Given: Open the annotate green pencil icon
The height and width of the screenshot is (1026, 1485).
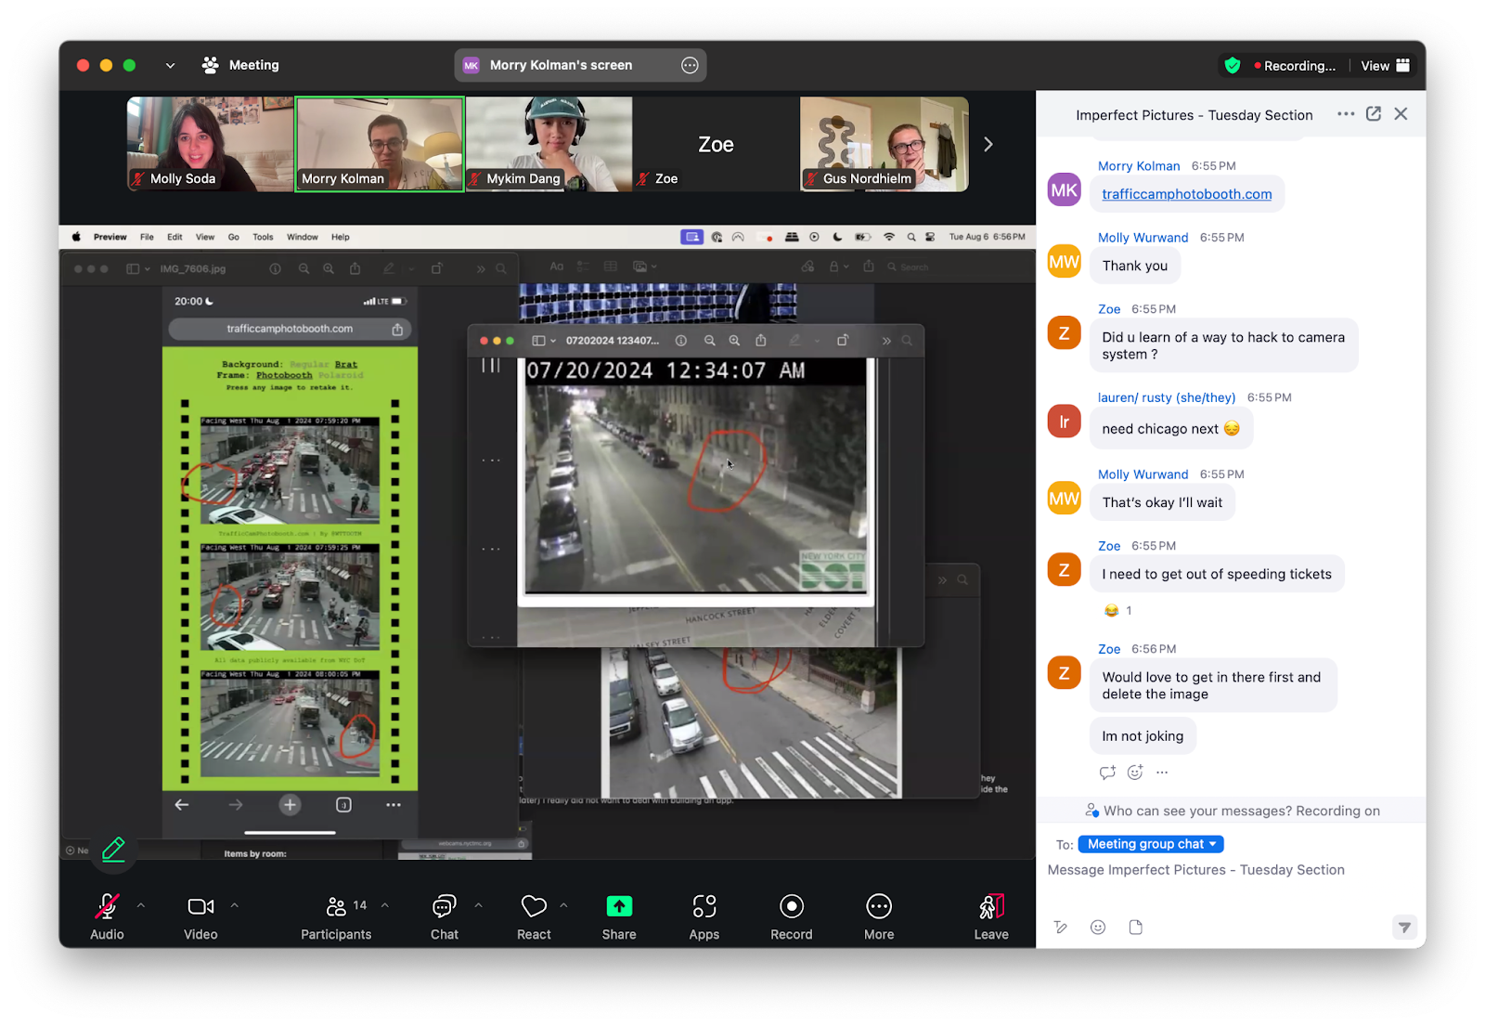Looking at the screenshot, I should pos(113,850).
